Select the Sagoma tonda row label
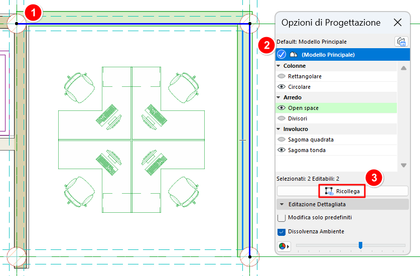Screen dimensions: 420x276 point(307,150)
